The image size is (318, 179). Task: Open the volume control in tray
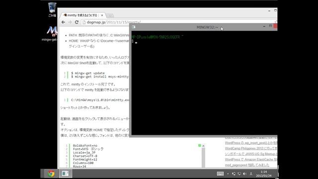[x=245, y=174]
